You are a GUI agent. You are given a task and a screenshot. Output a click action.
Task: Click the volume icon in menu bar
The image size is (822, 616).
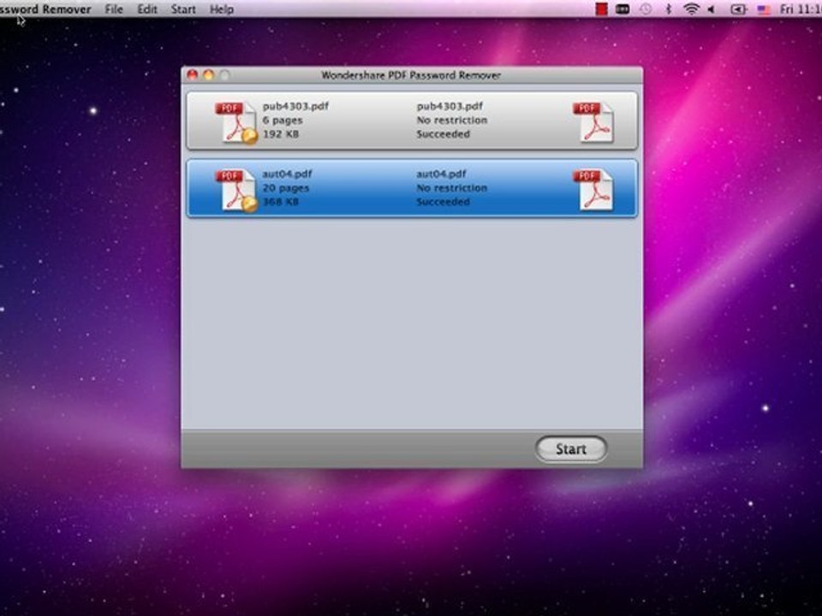click(x=712, y=9)
